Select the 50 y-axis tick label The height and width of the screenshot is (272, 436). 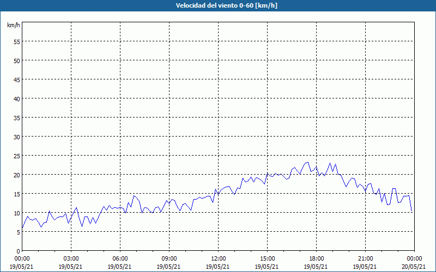[x=17, y=60]
